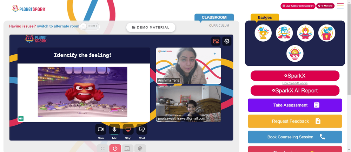
Task: Select the brain with glasses badge
Action: [x=295, y=54]
